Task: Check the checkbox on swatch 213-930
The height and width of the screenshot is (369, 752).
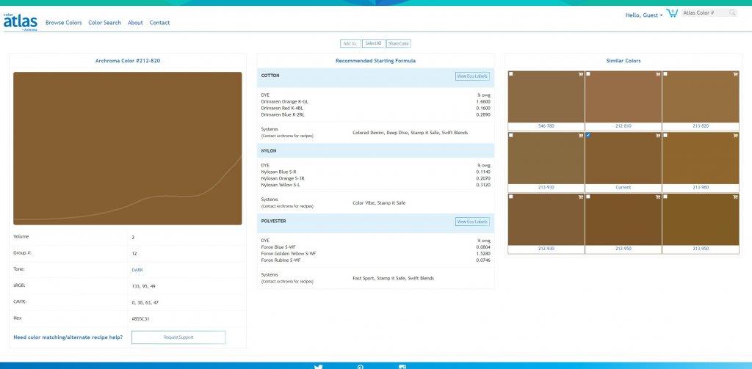Action: 511,136
